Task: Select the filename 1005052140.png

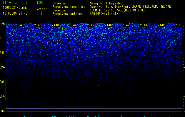Action: click(x=15, y=8)
